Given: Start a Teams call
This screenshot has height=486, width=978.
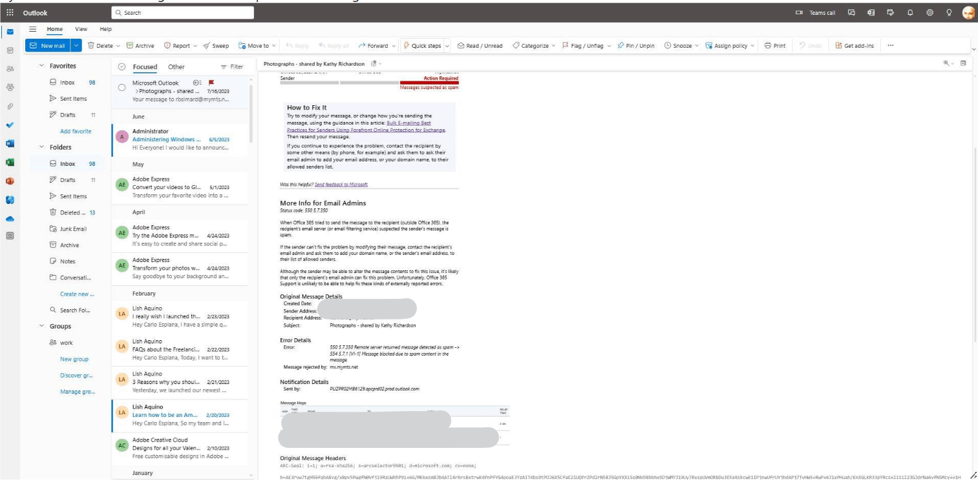Looking at the screenshot, I should click(x=815, y=13).
